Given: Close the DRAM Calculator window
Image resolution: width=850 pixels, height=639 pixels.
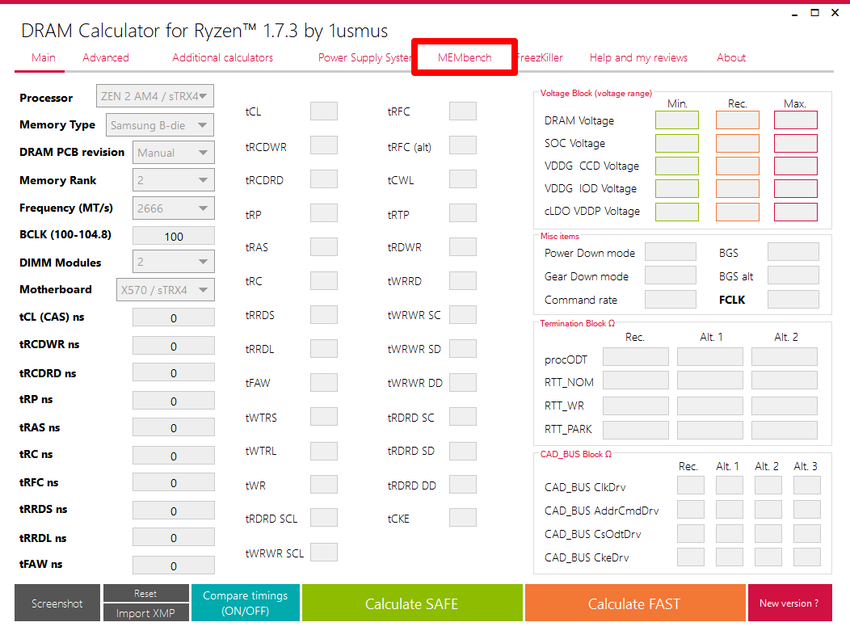Looking at the screenshot, I should [x=835, y=12].
